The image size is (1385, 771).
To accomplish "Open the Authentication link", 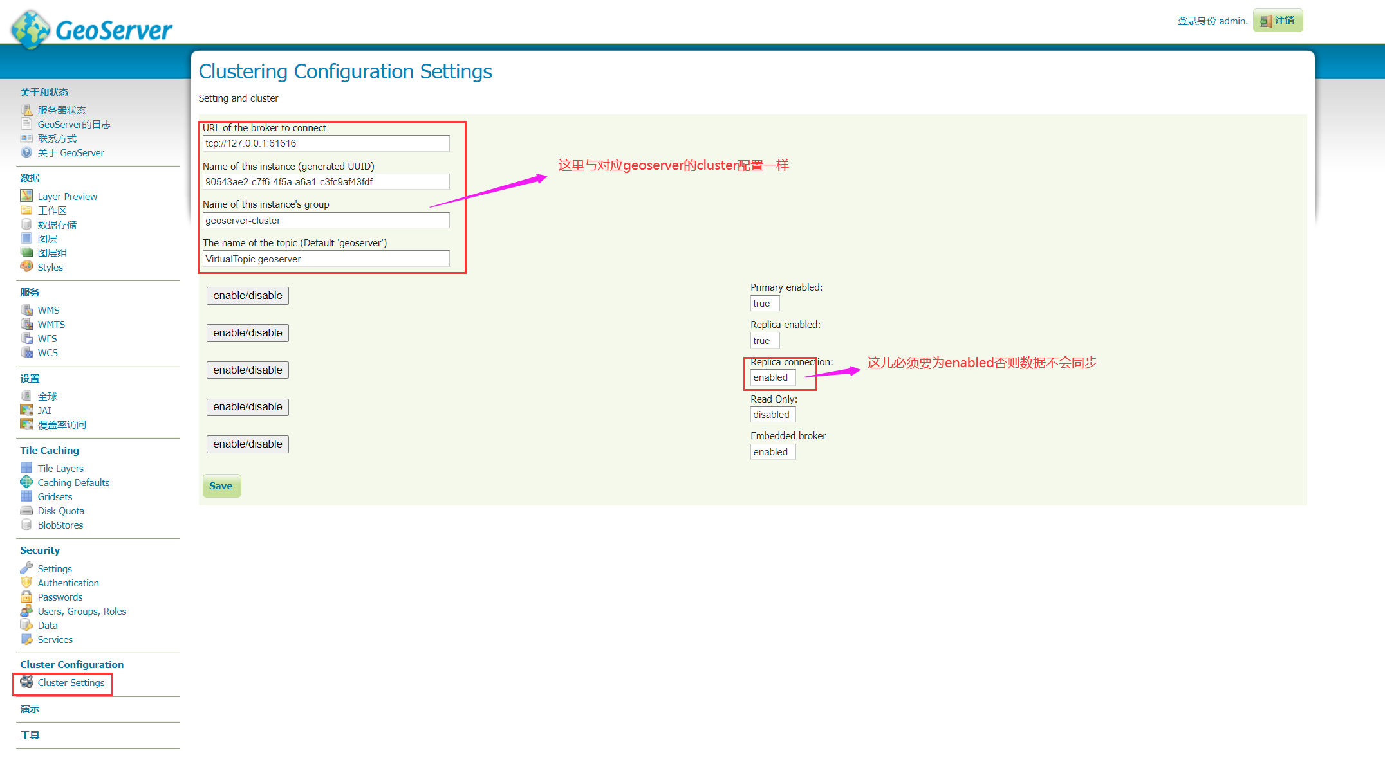I will tap(68, 583).
